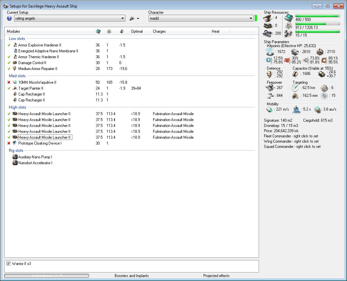Click the Prototype Cloaking Device I icon
The image size is (347, 281).
click(15, 143)
